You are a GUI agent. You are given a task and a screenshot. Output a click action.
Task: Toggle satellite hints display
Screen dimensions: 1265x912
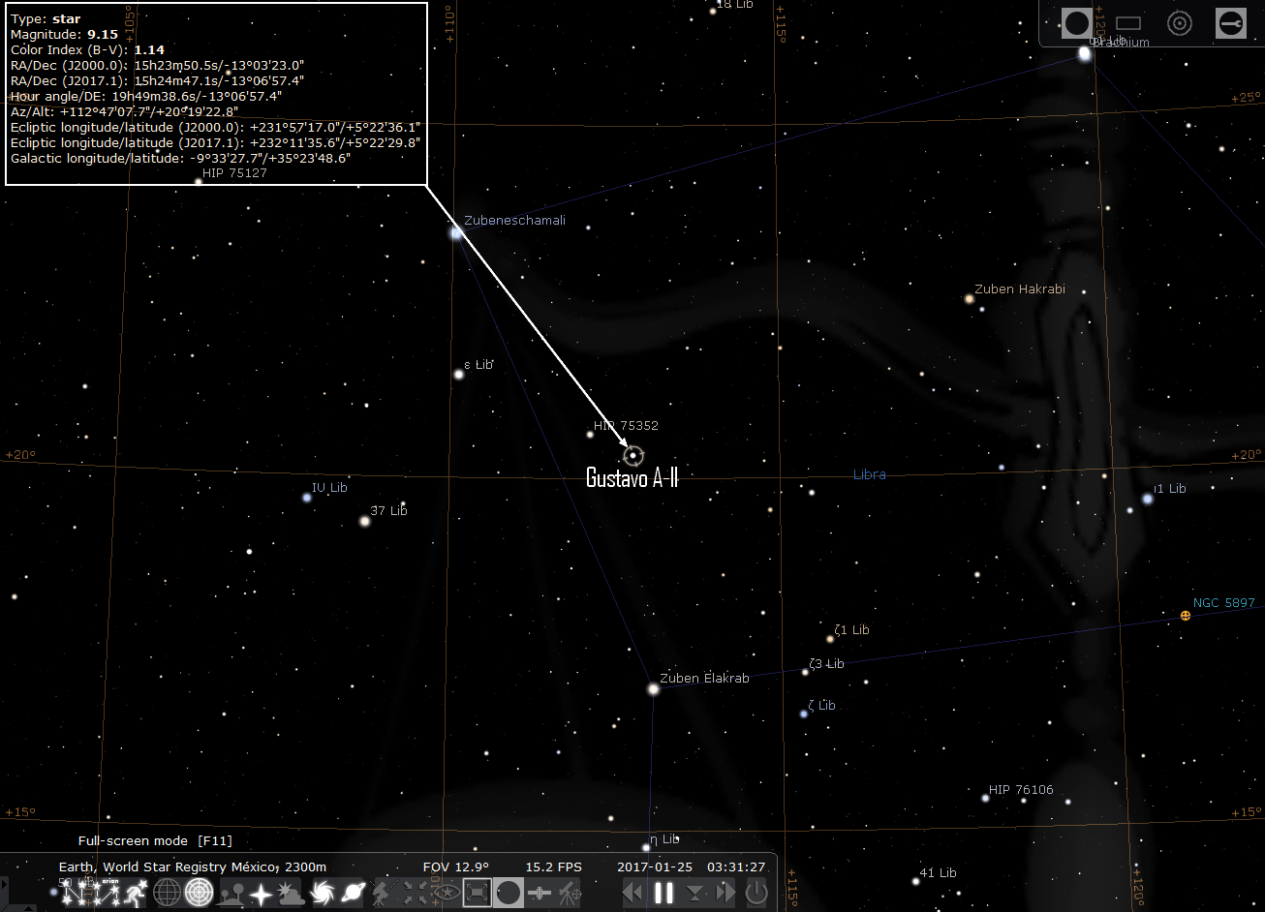pos(540,893)
